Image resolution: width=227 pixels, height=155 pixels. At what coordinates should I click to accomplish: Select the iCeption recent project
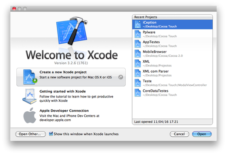[172, 24]
